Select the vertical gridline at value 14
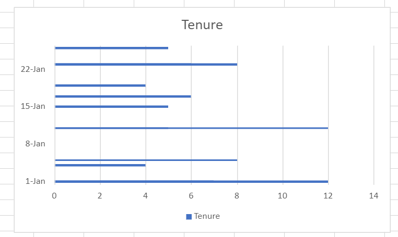This screenshot has width=398, height=237. [x=374, y=115]
